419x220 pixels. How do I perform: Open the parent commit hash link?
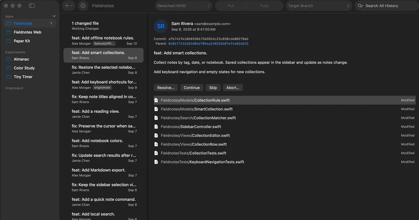click(x=208, y=43)
